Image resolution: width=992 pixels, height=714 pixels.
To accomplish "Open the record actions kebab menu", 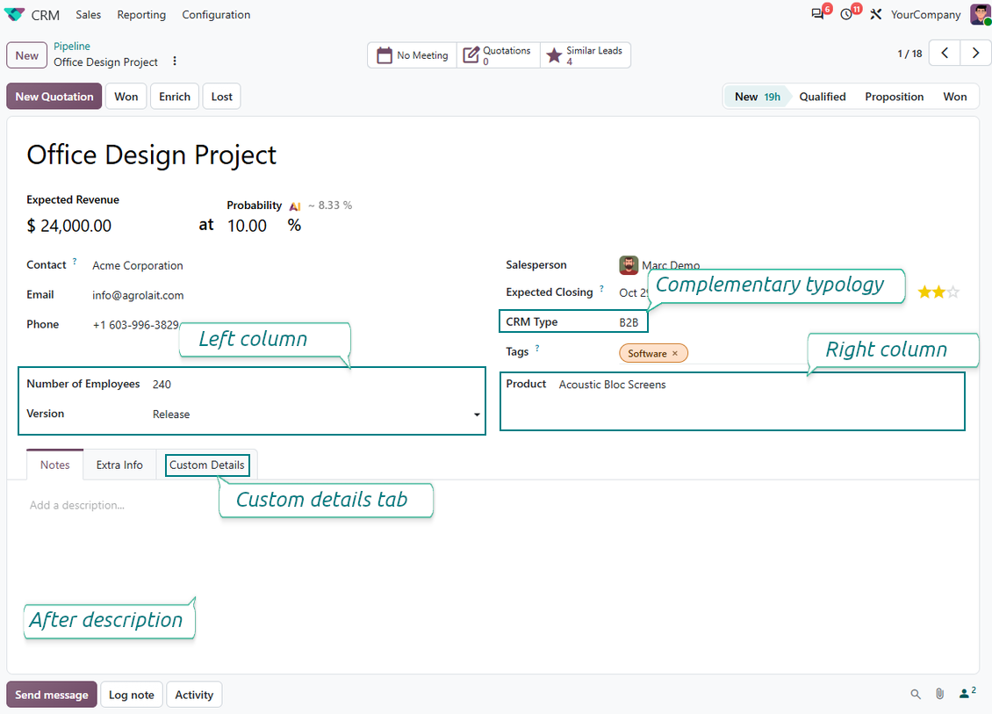I will click(x=175, y=61).
